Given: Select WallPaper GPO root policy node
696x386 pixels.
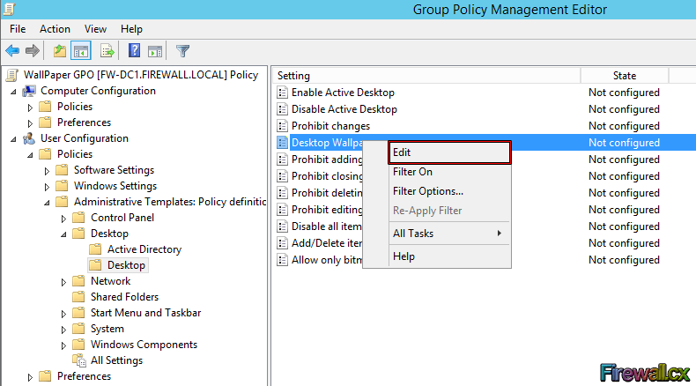Looking at the screenshot, I should [141, 75].
